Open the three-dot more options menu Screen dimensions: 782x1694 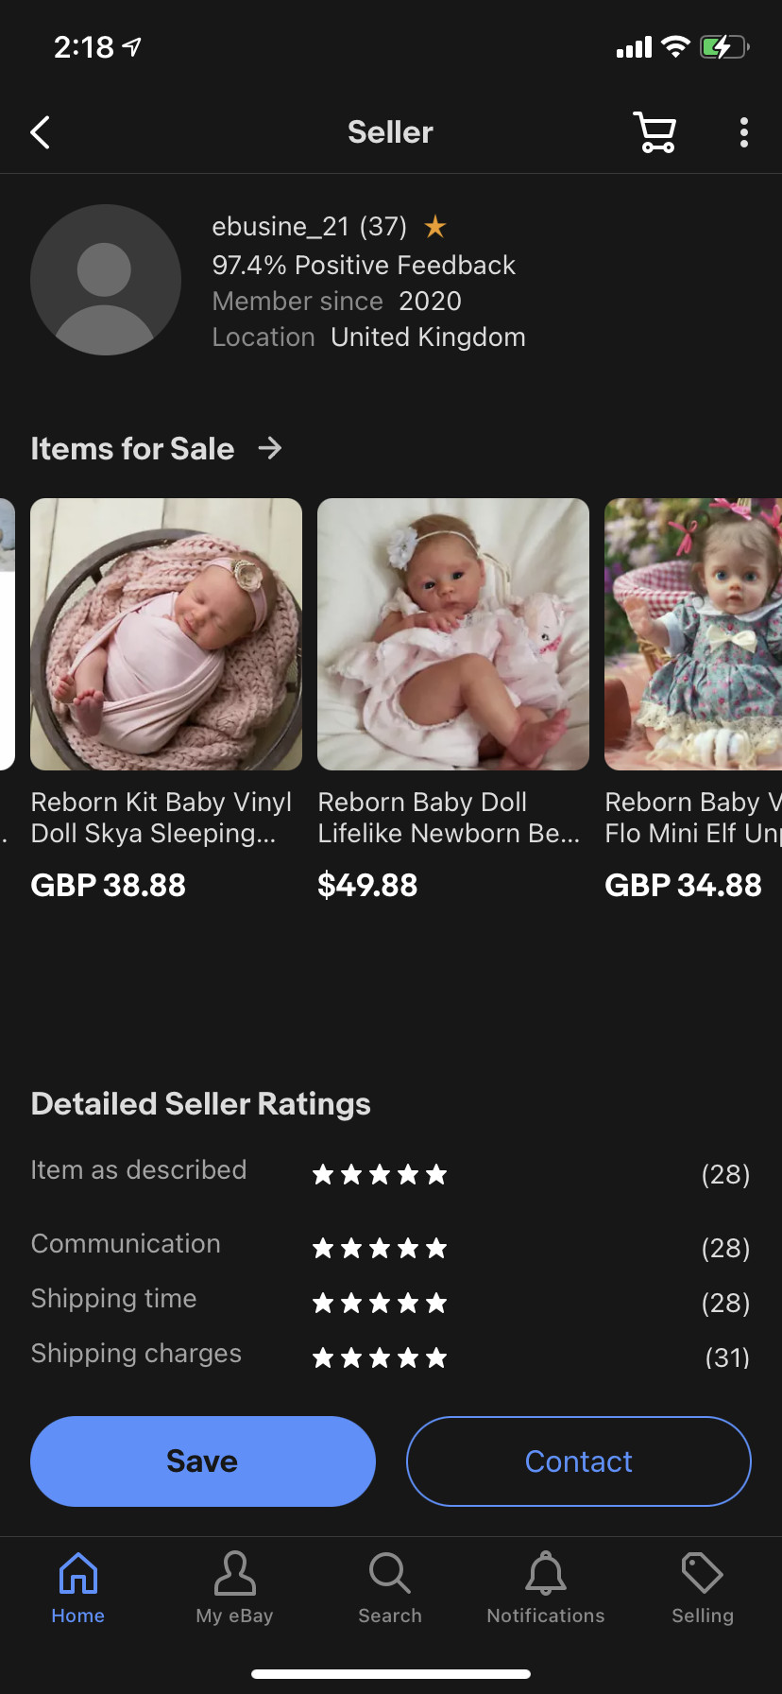tap(744, 132)
